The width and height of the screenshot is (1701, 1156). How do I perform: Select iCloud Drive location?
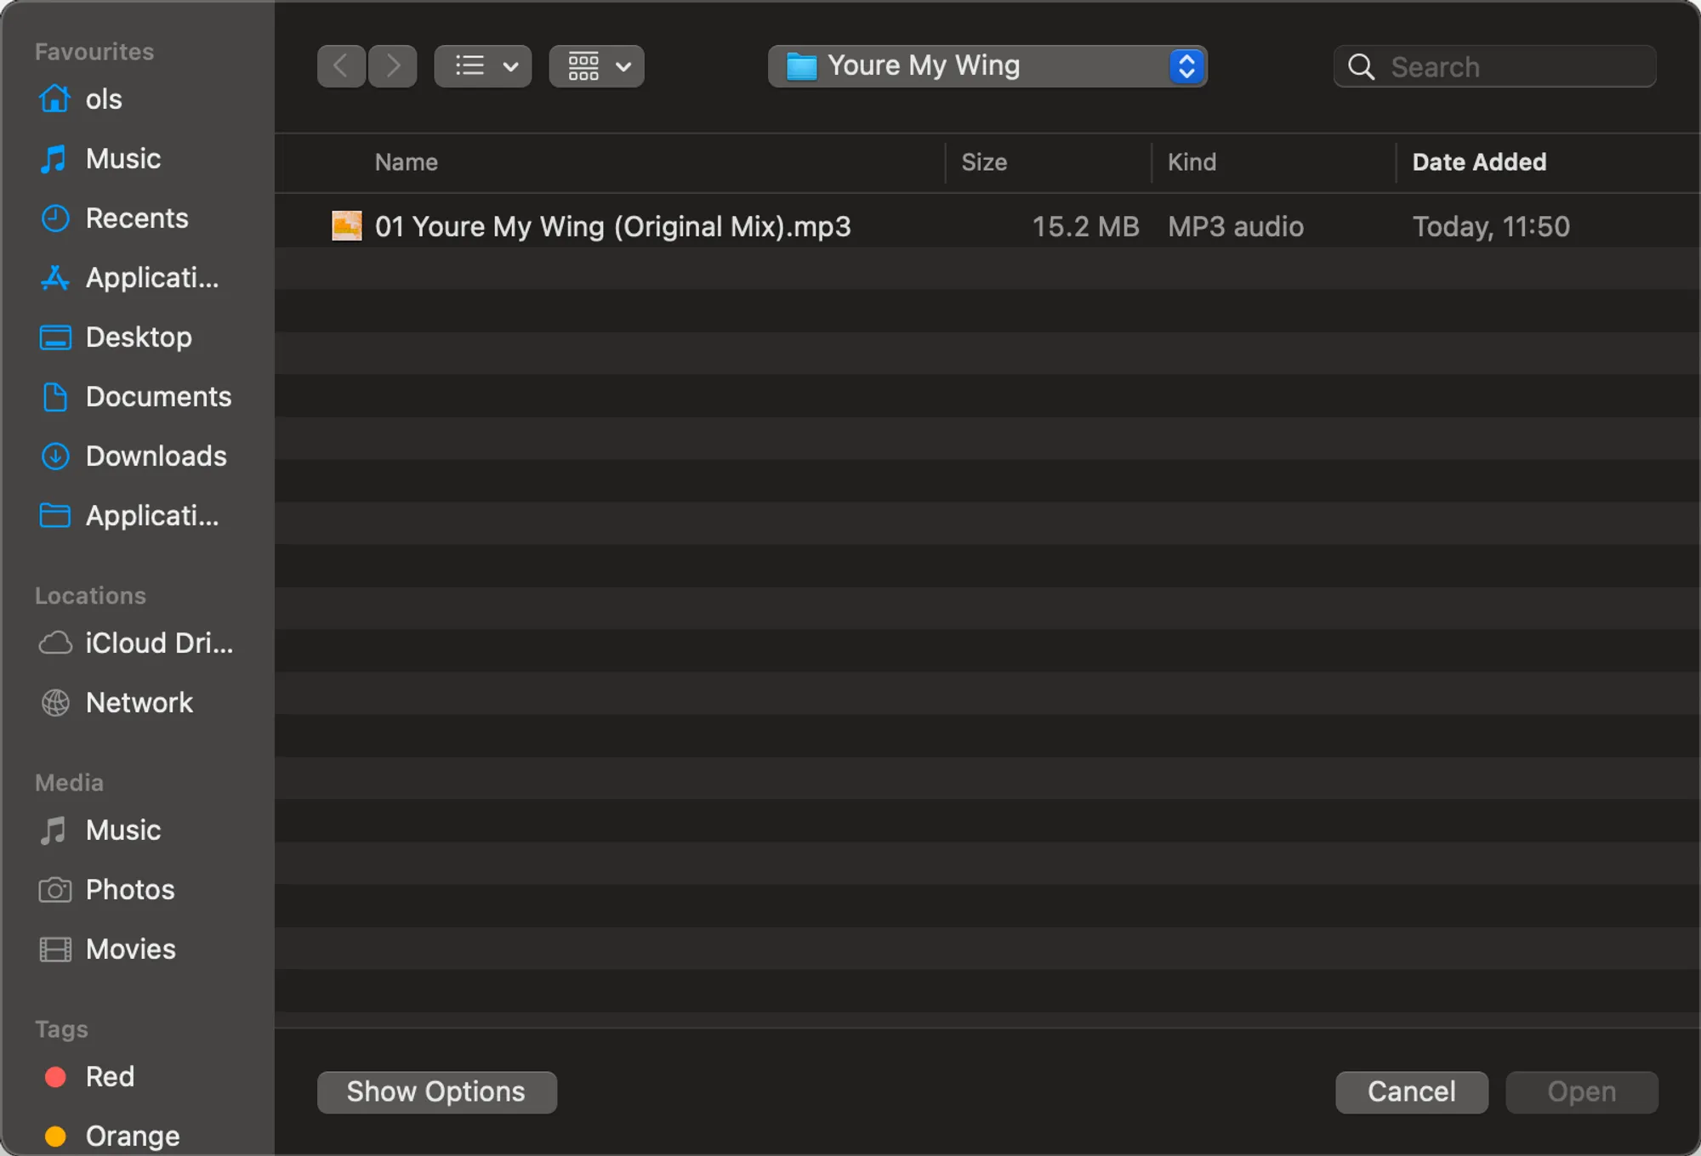click(x=158, y=643)
